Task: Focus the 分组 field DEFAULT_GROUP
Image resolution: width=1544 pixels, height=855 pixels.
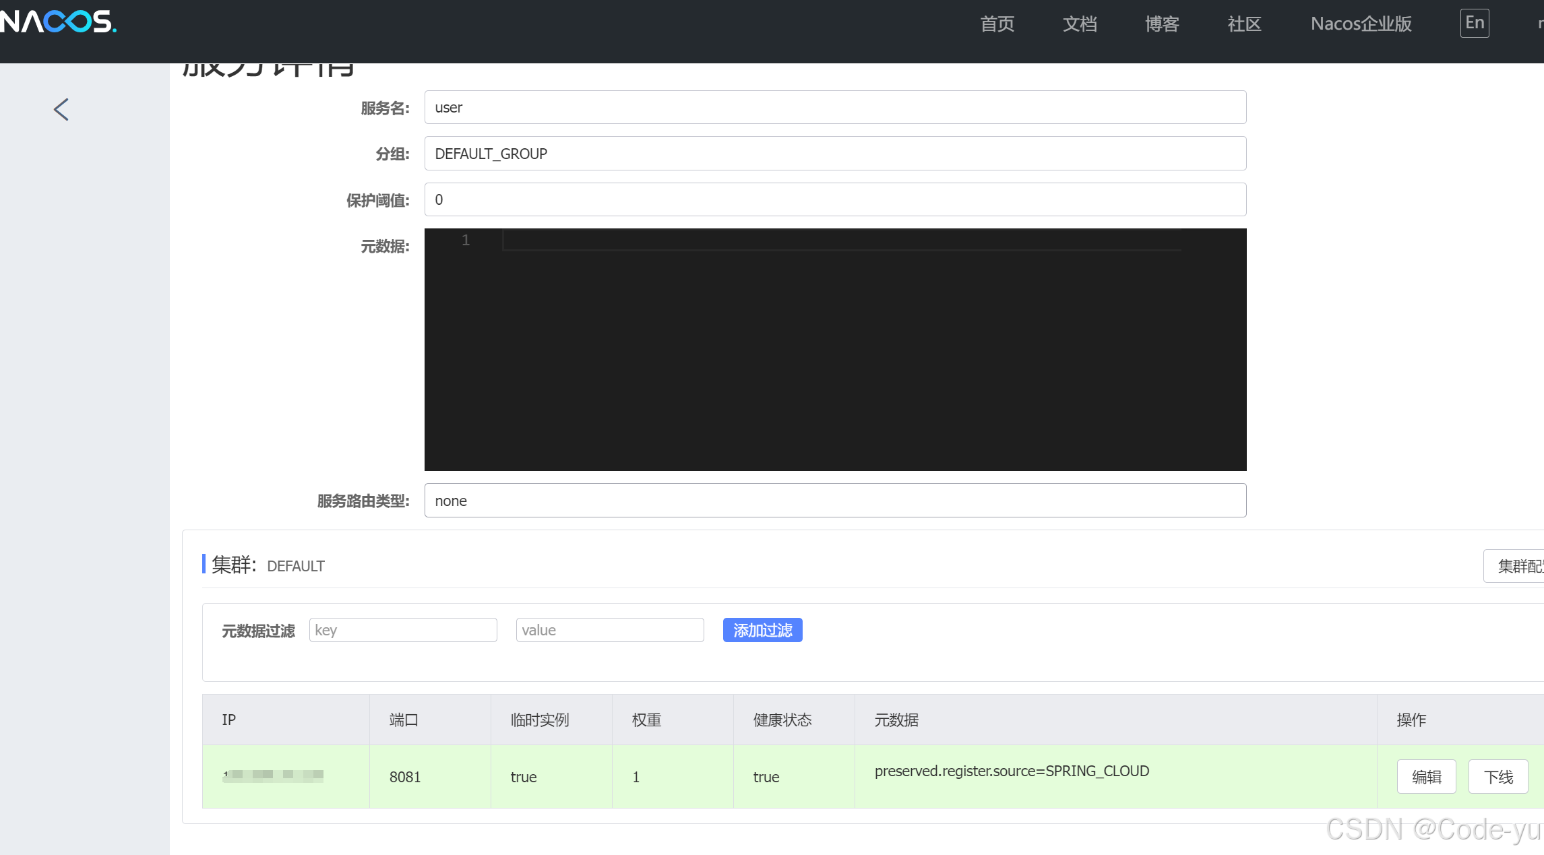Action: tap(835, 154)
